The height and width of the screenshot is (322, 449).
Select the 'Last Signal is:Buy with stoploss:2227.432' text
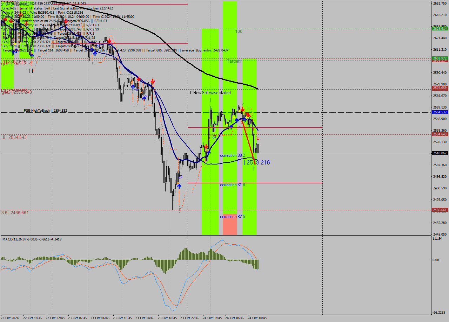[83, 8]
